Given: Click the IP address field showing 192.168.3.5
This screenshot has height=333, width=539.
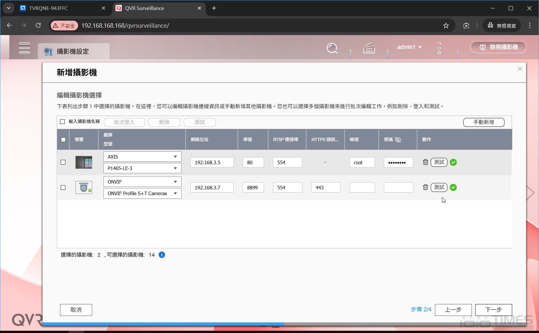Looking at the screenshot, I should click(212, 162).
